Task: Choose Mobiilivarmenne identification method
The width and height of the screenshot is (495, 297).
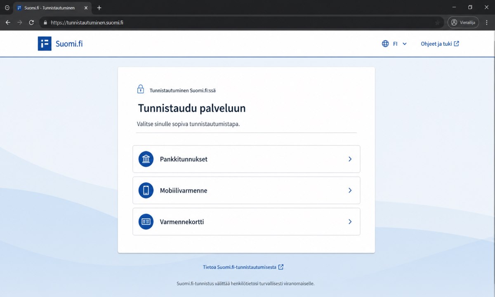Action: [x=246, y=190]
